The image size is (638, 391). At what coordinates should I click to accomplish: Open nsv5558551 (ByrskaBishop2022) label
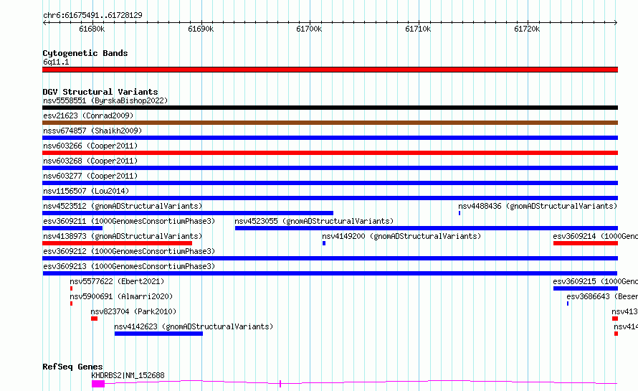click(x=105, y=100)
